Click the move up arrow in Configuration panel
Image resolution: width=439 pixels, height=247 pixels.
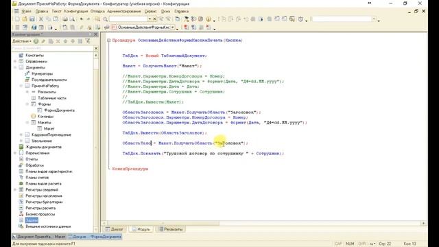pos(65,41)
